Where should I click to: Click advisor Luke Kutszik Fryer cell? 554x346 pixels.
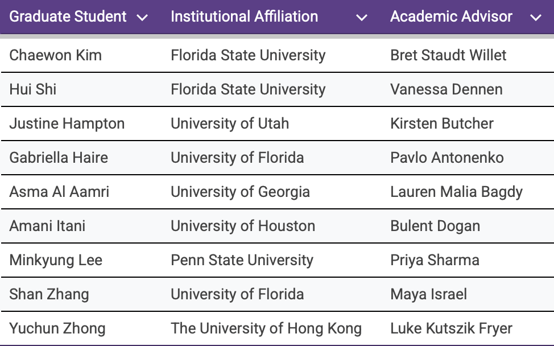point(451,328)
